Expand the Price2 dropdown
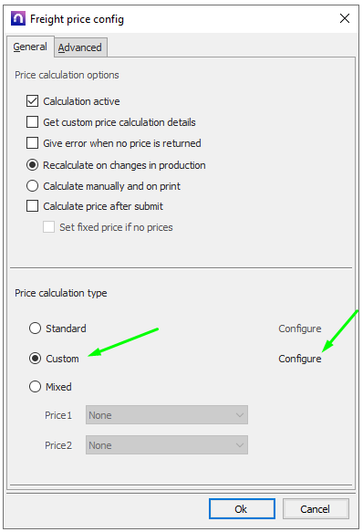 pyautogui.click(x=167, y=445)
